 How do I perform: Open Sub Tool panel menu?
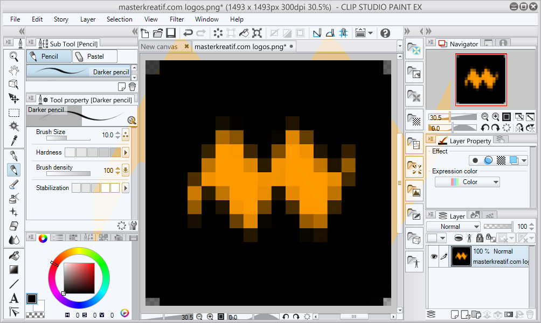(31, 42)
